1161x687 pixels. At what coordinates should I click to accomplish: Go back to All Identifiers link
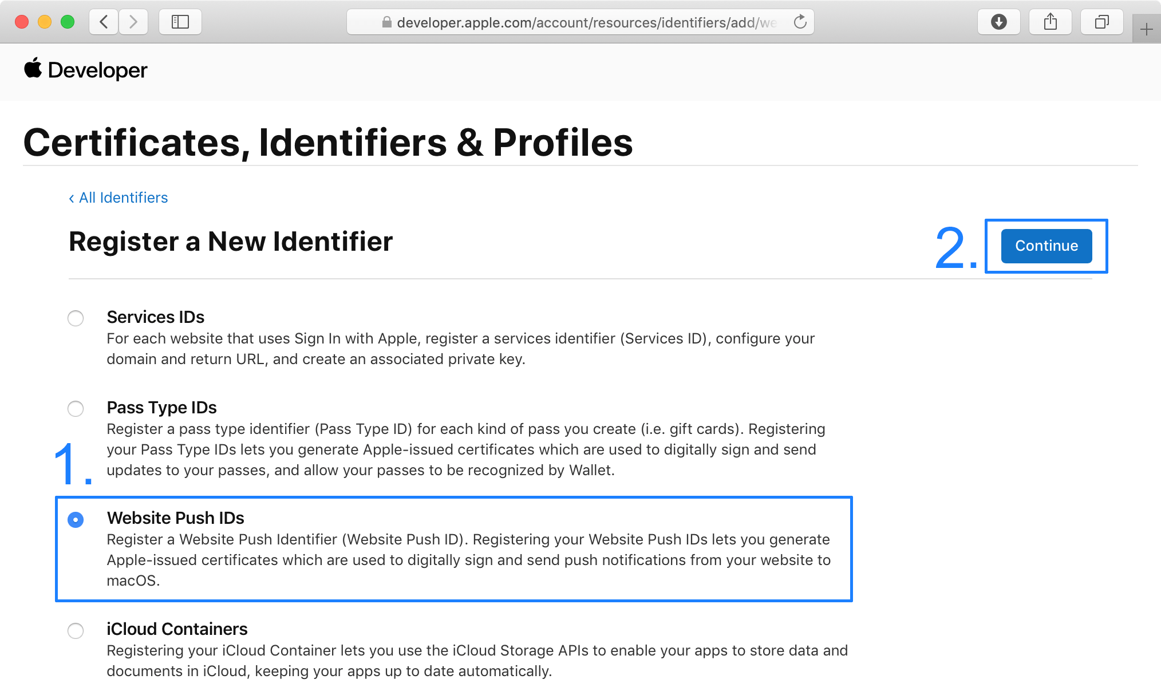coord(119,198)
